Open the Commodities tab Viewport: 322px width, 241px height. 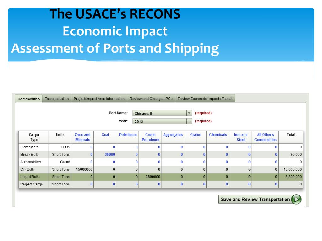tap(29, 99)
